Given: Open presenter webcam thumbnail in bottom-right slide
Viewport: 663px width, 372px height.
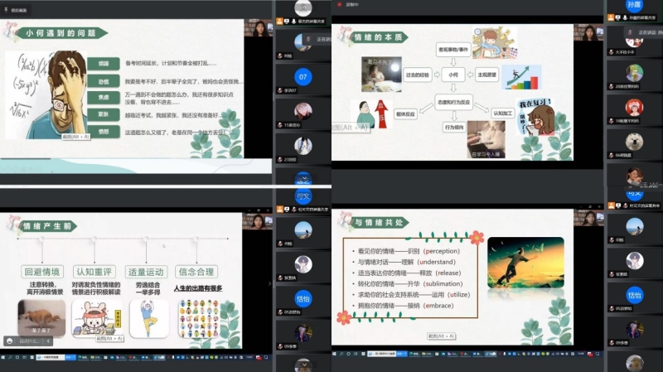Looking at the screenshot, I should click(x=589, y=218).
